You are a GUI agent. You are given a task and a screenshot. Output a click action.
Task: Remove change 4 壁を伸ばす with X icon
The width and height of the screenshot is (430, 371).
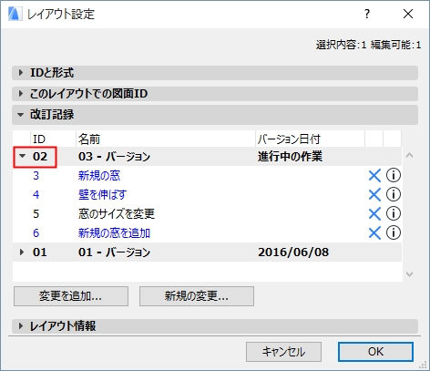click(374, 195)
